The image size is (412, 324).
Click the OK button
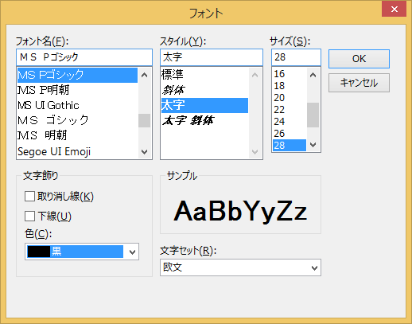pos(359,59)
